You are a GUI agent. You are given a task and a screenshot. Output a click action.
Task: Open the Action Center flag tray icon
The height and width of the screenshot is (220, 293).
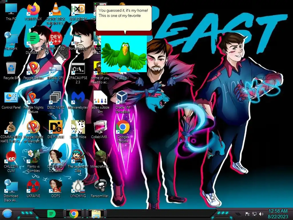pyautogui.click(x=248, y=214)
